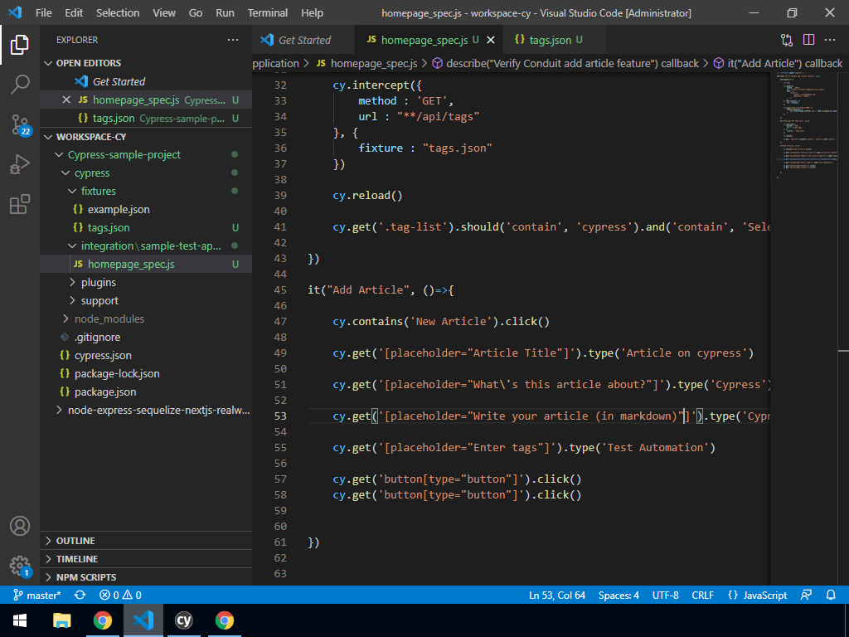Click the master branch indicator
This screenshot has width=849, height=637.
point(36,595)
